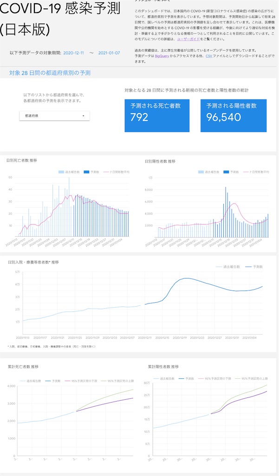The height and width of the screenshot is (476, 279).
Task: Click the 日別死亡者数 推移 chart title
Action: [21, 160]
